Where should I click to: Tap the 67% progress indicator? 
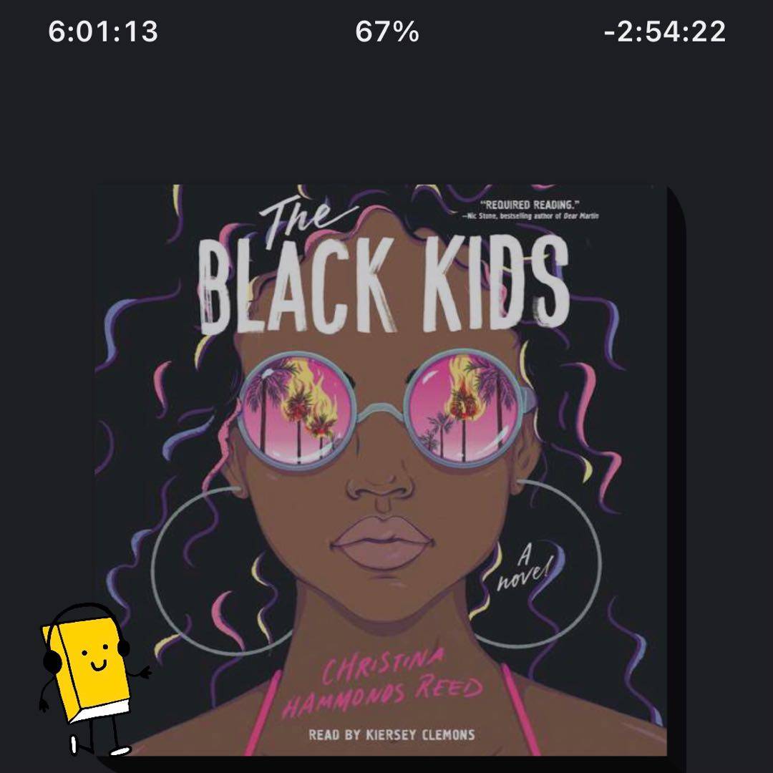(x=387, y=31)
